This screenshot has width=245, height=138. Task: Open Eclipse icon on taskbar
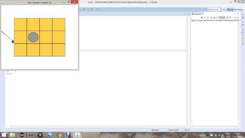click(x=22, y=135)
